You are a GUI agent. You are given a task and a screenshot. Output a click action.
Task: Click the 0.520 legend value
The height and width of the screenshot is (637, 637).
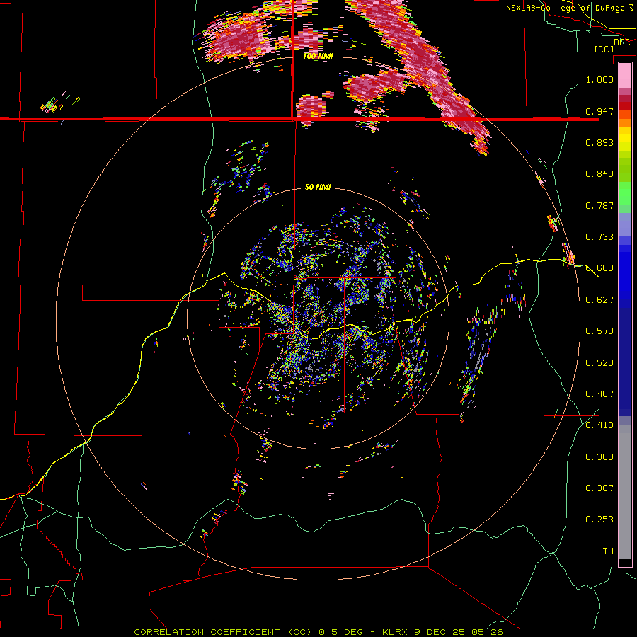599,362
